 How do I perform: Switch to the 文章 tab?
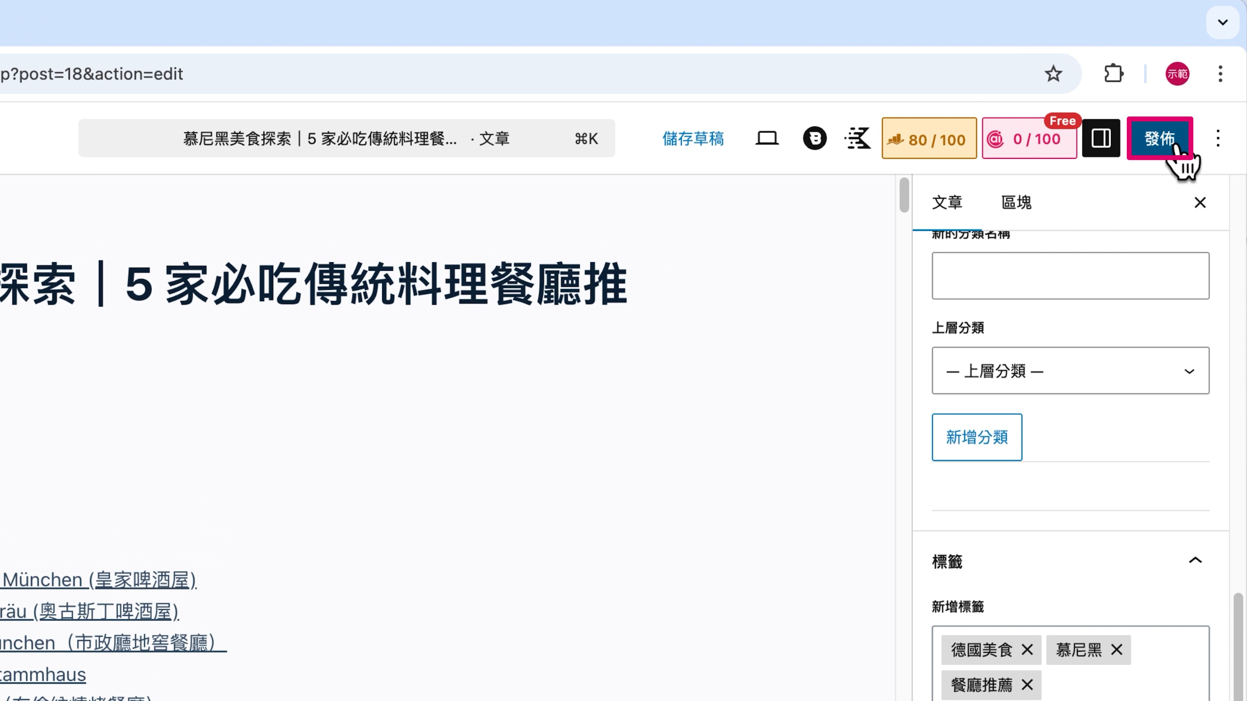pyautogui.click(x=947, y=202)
